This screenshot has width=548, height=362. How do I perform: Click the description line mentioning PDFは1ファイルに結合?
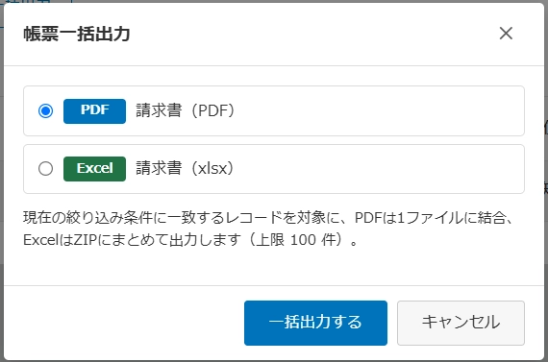(268, 218)
